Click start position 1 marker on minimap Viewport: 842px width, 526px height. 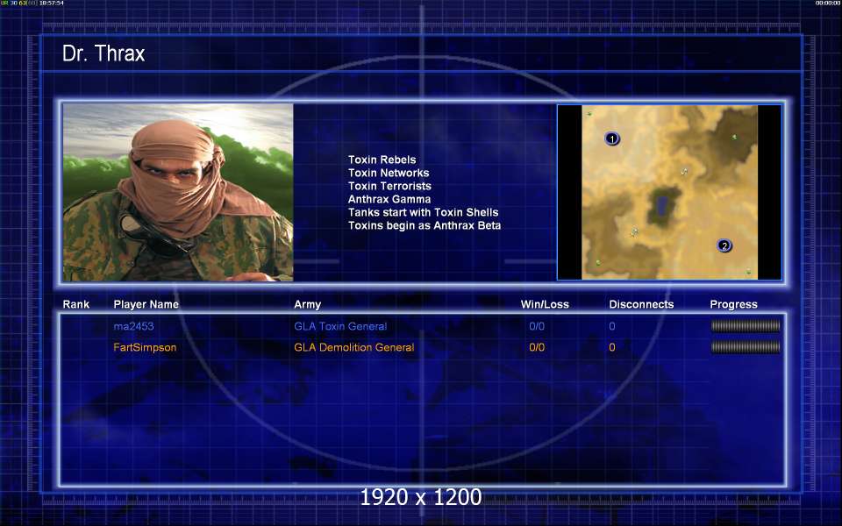612,139
